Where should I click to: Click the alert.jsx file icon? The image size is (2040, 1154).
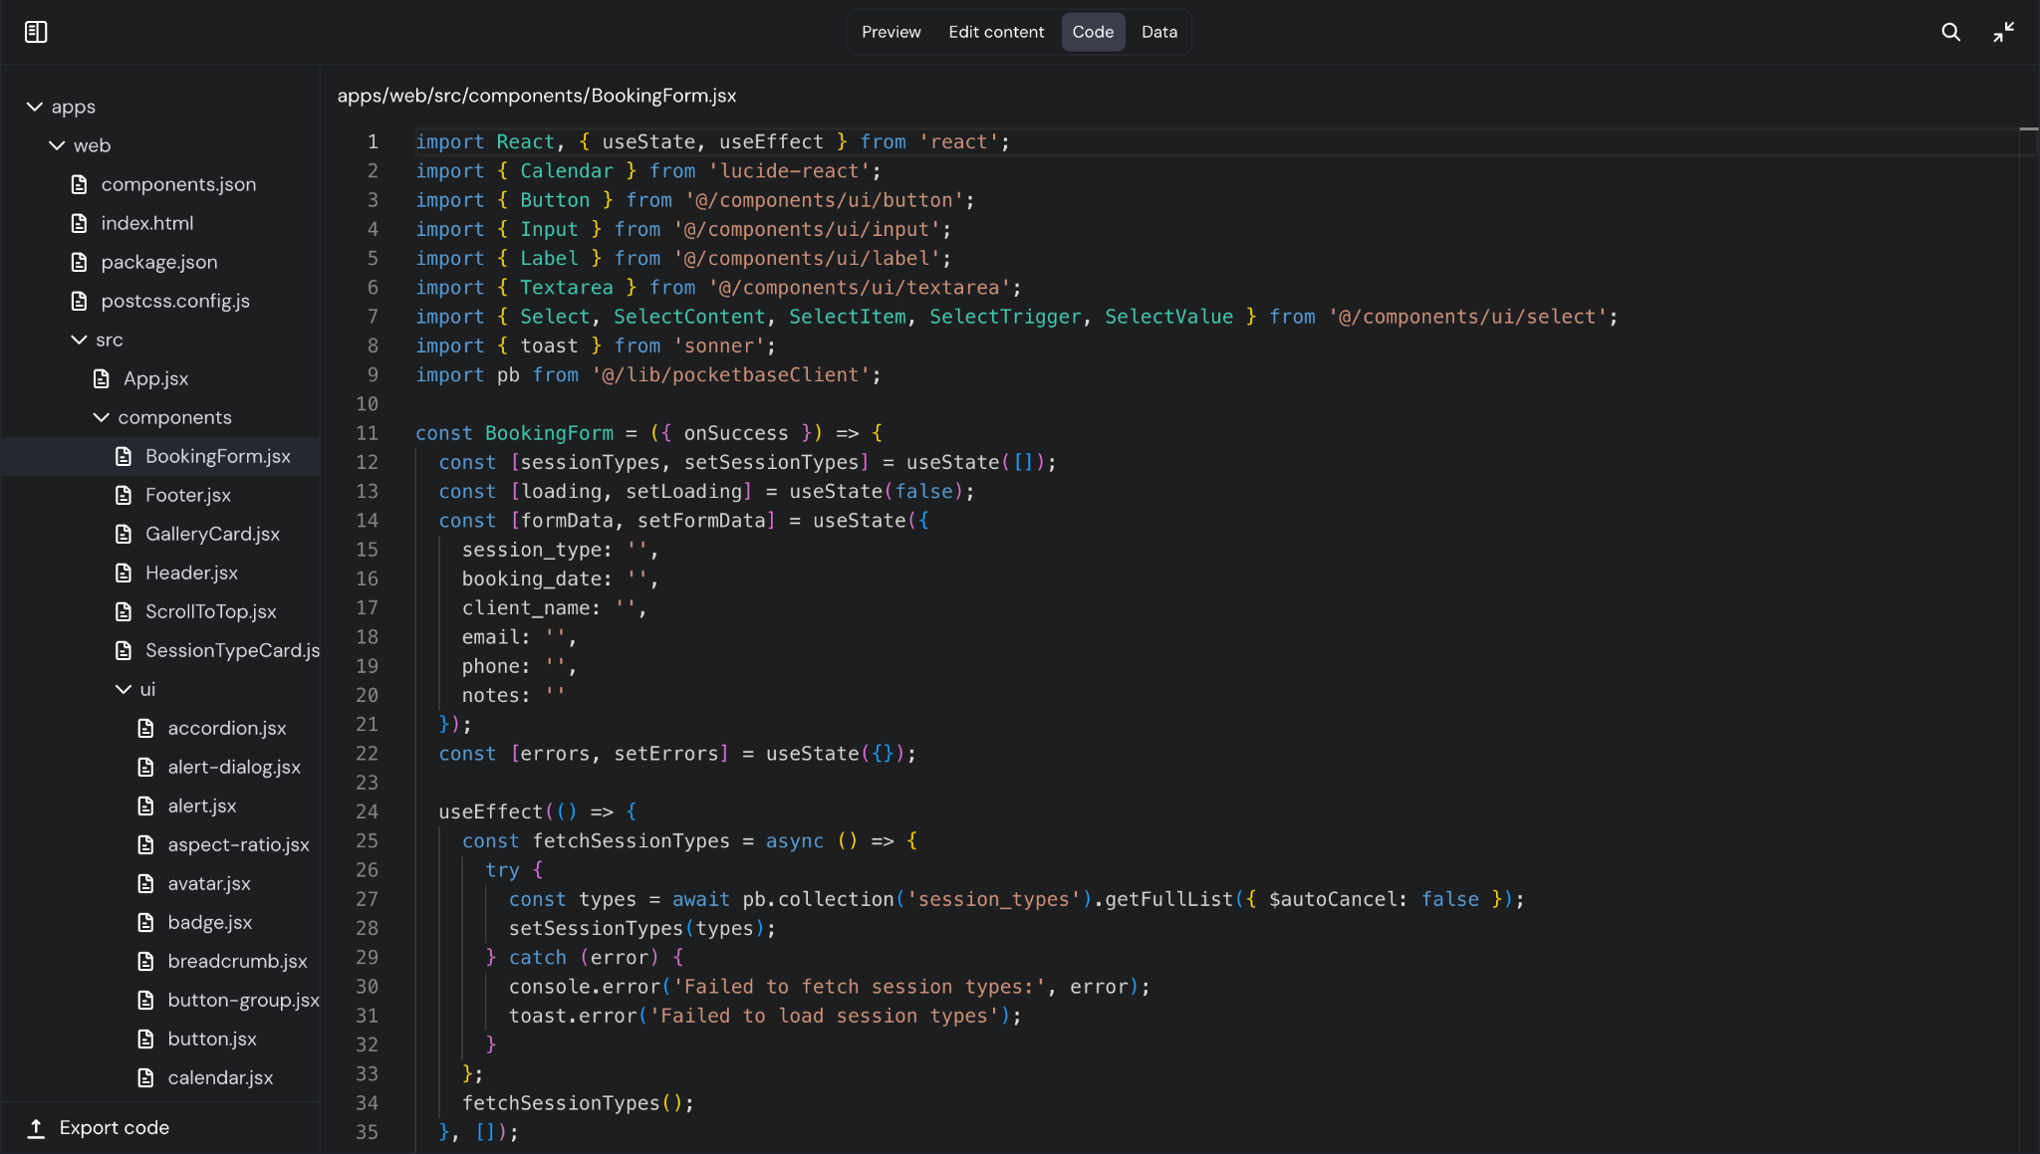[145, 806]
